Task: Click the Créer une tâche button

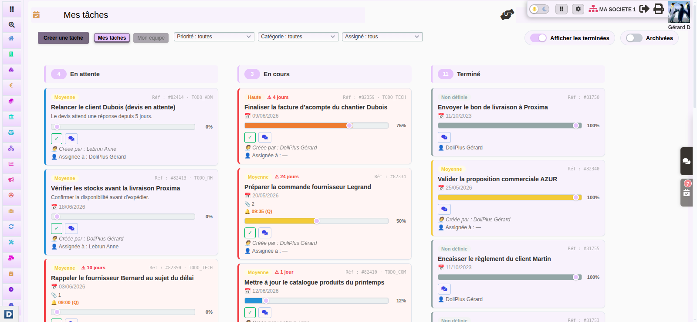Action: point(63,38)
